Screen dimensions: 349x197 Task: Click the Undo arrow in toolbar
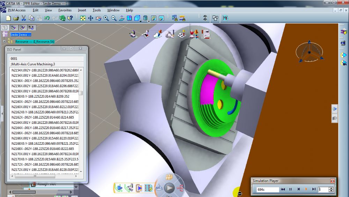[x=47, y=18]
